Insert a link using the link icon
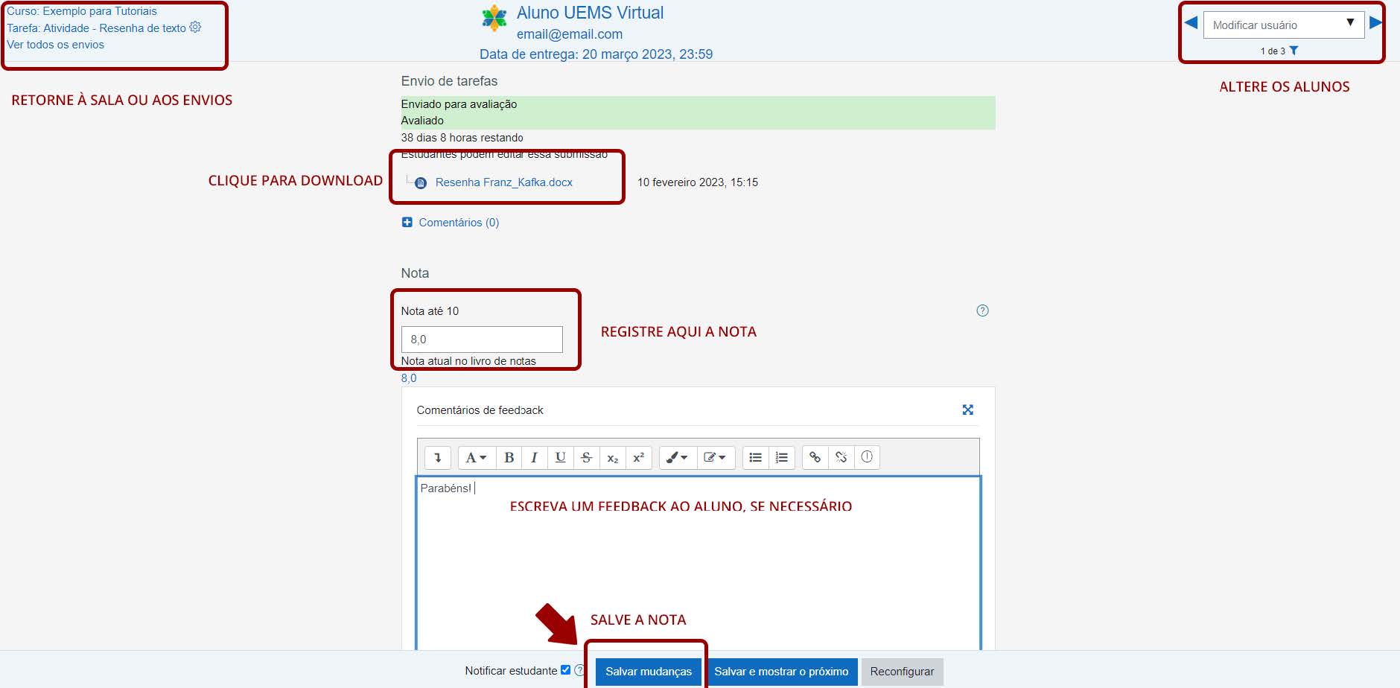1400x688 pixels. click(815, 457)
